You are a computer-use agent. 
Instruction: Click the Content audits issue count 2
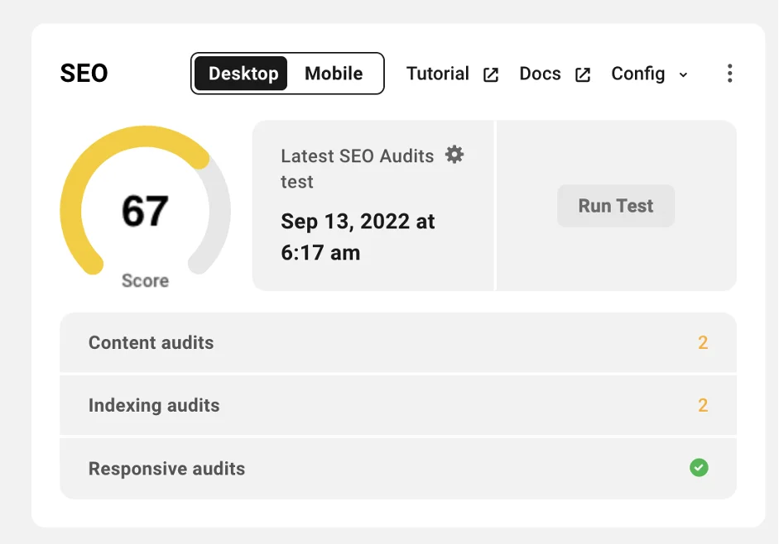point(703,342)
